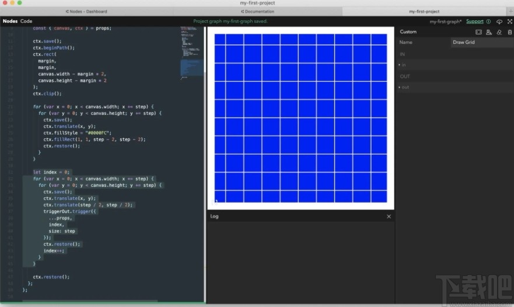This screenshot has width=514, height=307.
Task: Open the Support link
Action: (x=475, y=22)
